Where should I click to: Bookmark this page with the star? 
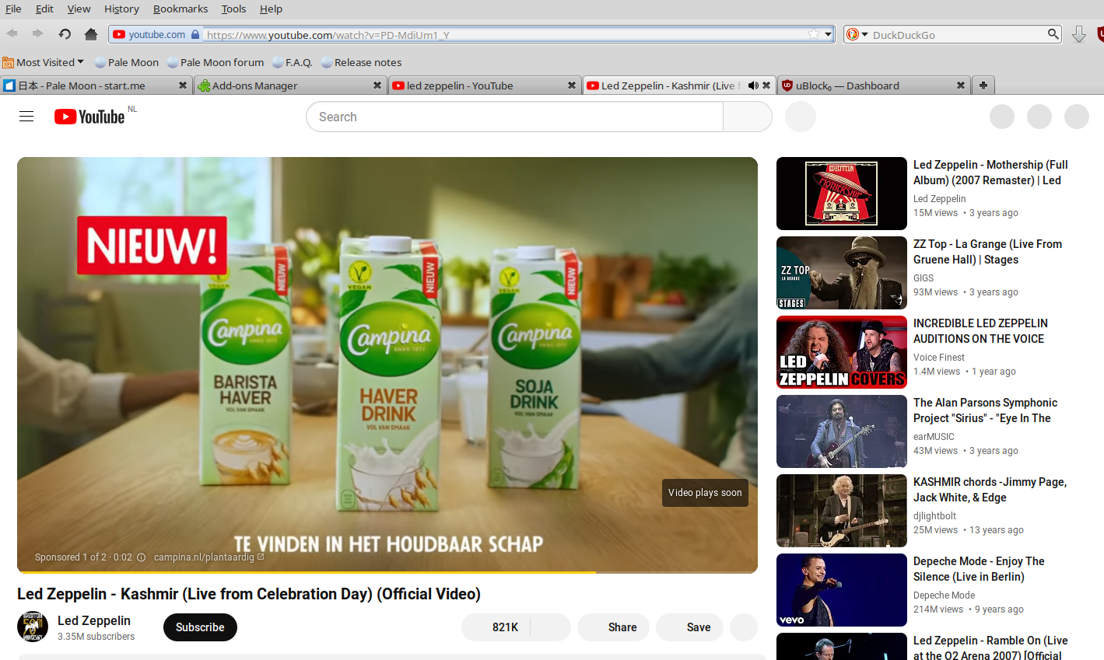(x=814, y=34)
